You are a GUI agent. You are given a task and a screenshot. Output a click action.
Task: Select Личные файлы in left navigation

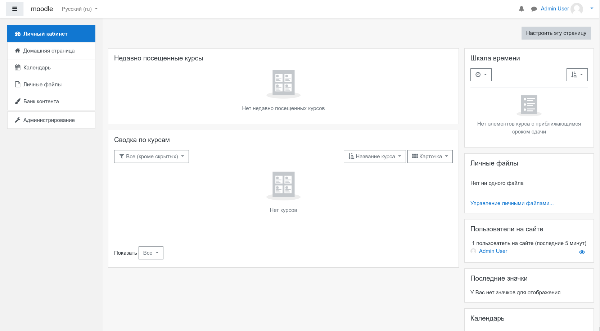click(x=42, y=85)
